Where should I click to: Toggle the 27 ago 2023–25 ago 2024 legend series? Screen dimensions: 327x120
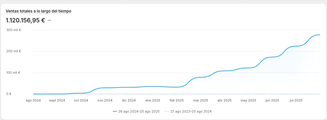(x=191, y=111)
